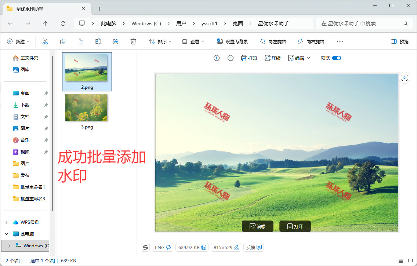Open the 编辑 dropdown in preview toolbar

point(299,58)
